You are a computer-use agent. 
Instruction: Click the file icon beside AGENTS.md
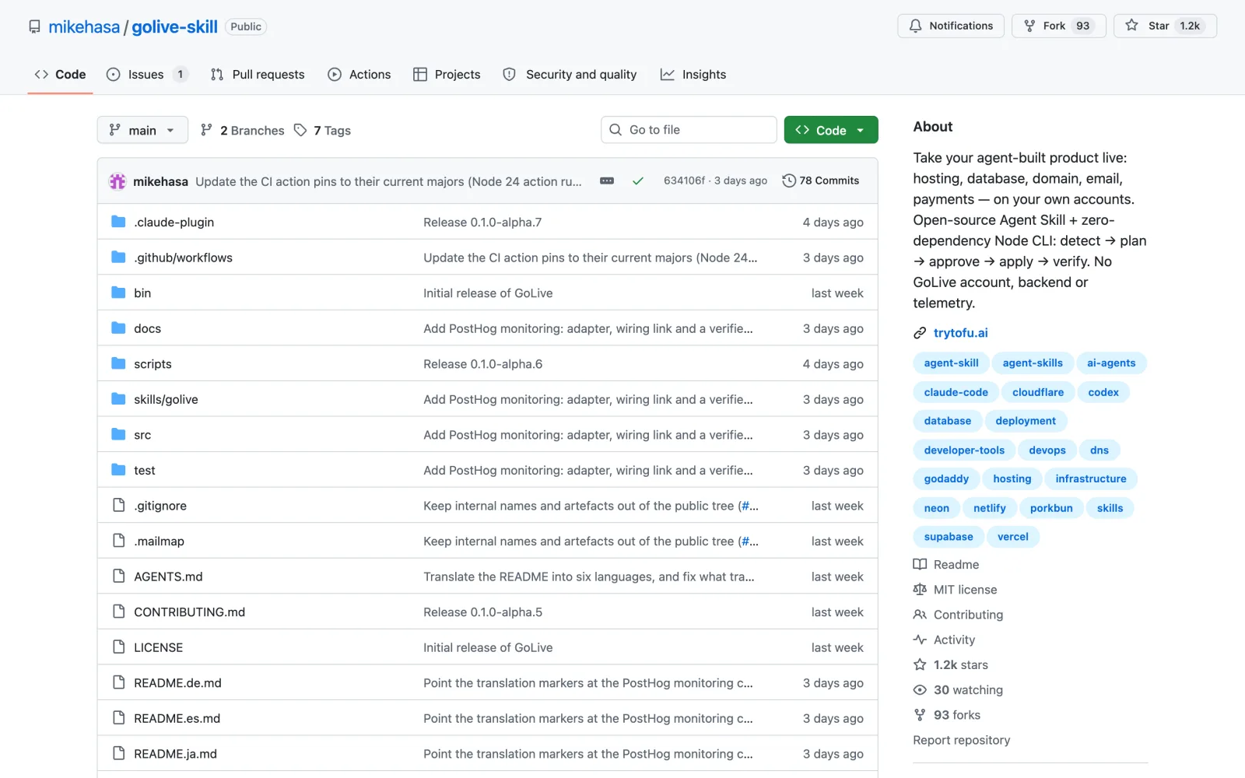coord(118,576)
